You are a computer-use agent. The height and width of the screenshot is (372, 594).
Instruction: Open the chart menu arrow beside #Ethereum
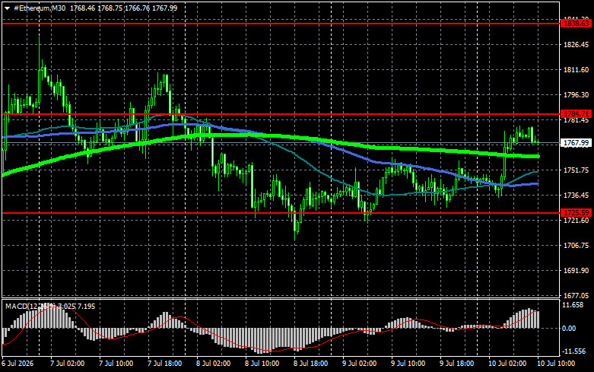tap(7, 8)
